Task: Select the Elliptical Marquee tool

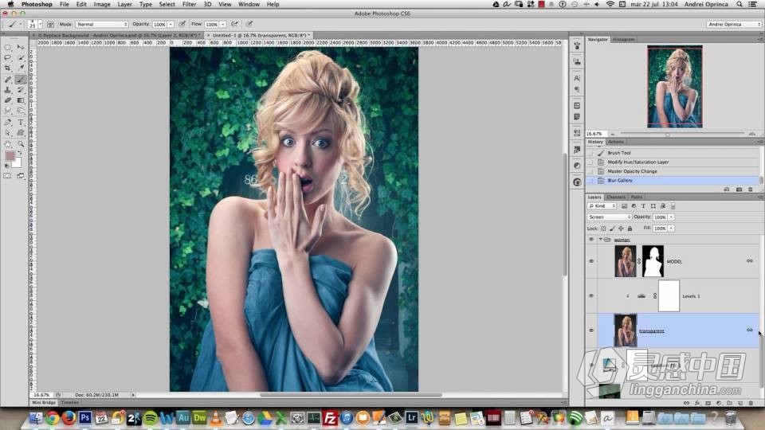Action: (x=8, y=47)
